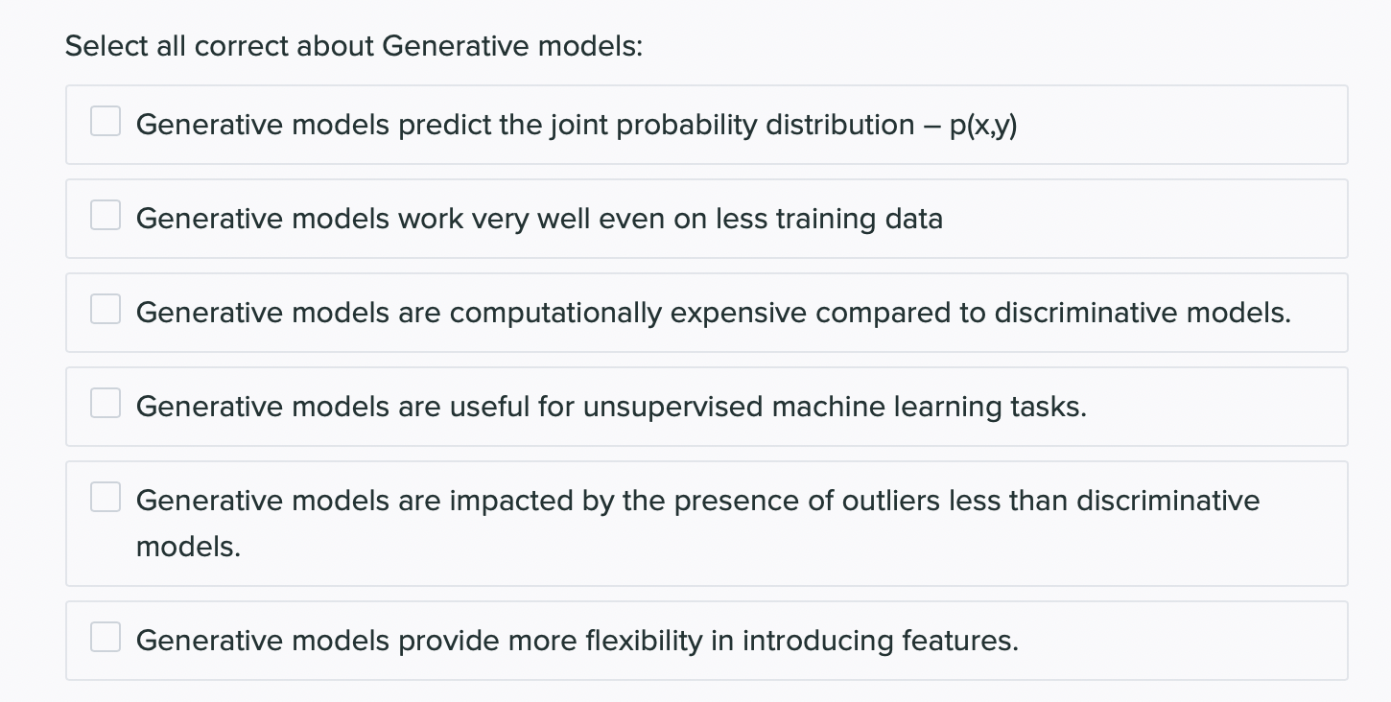1391x702 pixels.
Task: Toggle the checkbox about less training data
Action: click(105, 215)
